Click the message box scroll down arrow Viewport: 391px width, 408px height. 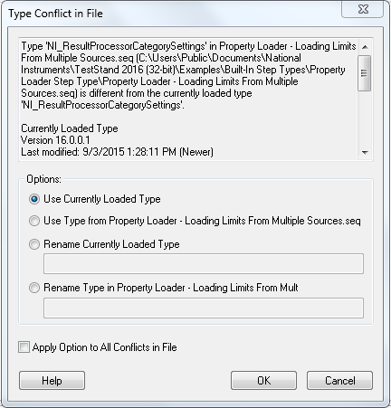tap(365, 153)
